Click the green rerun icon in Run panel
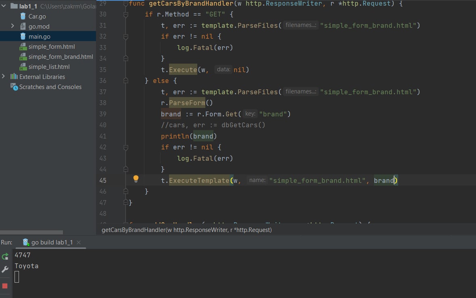Image resolution: width=476 pixels, height=298 pixels. [5, 257]
